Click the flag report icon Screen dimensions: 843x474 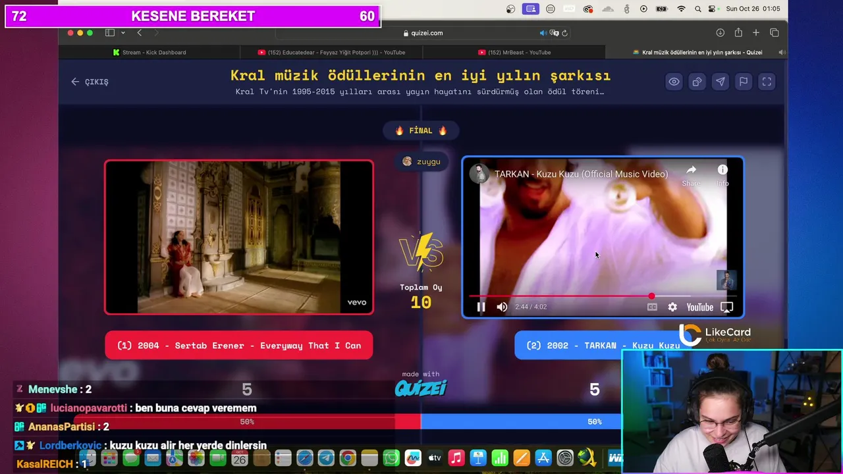(744, 82)
